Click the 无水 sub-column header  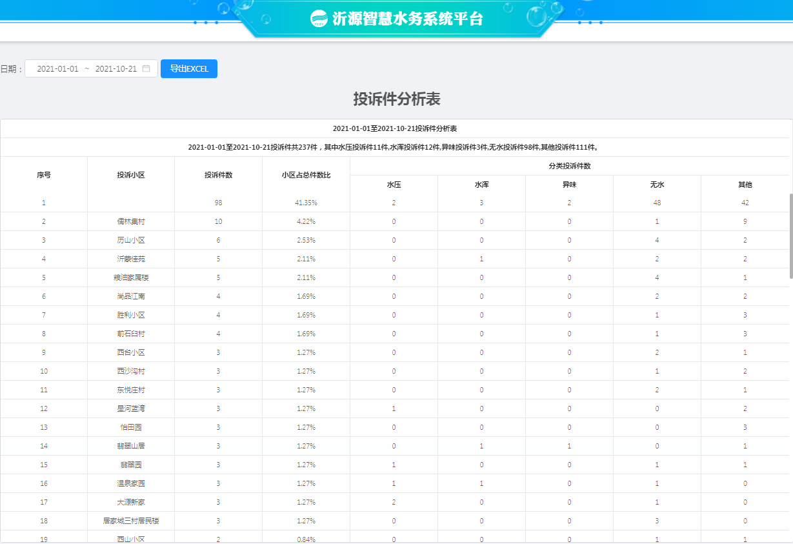click(657, 185)
